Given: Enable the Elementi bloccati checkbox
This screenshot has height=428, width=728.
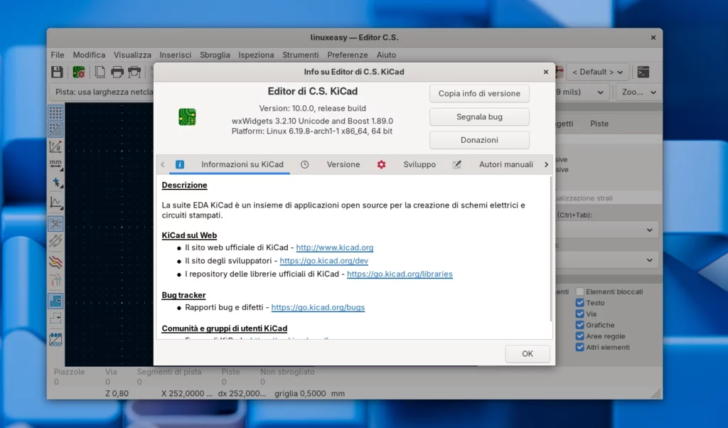Looking at the screenshot, I should point(580,291).
